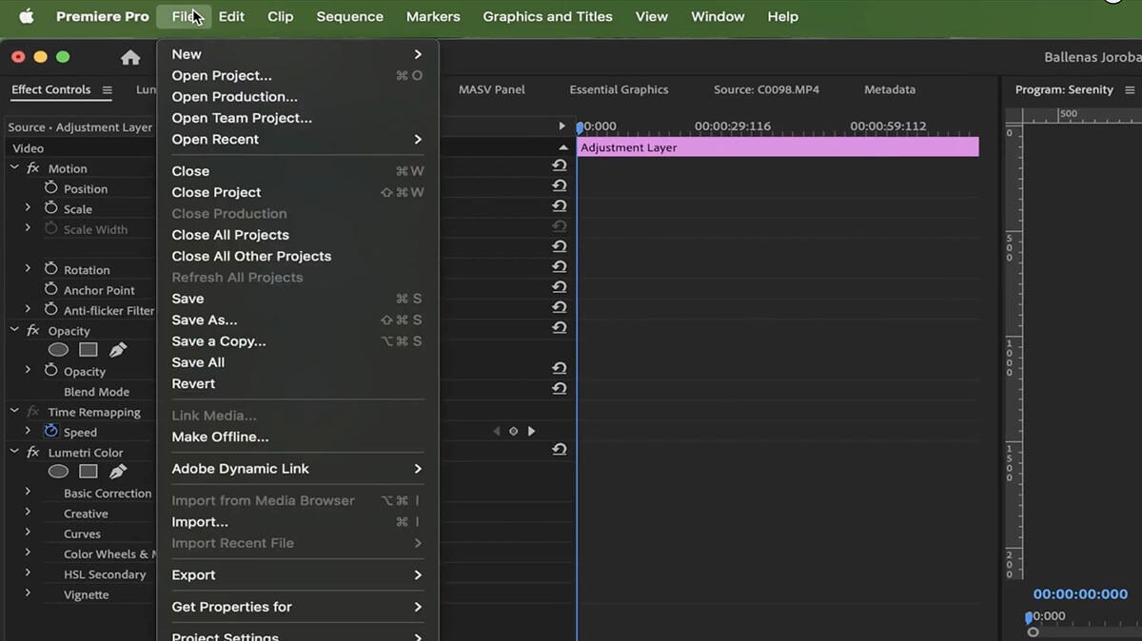Disable the fx toggle on the Motion effect
The image size is (1142, 641).
[31, 168]
